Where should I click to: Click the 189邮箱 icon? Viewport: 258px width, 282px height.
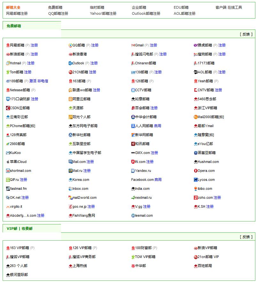[x=8, y=81]
